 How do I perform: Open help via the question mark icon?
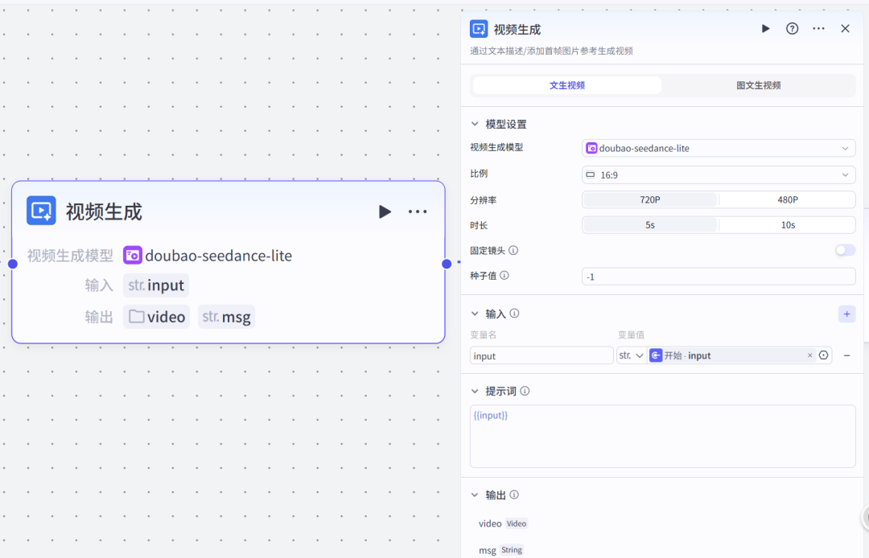[x=792, y=29]
